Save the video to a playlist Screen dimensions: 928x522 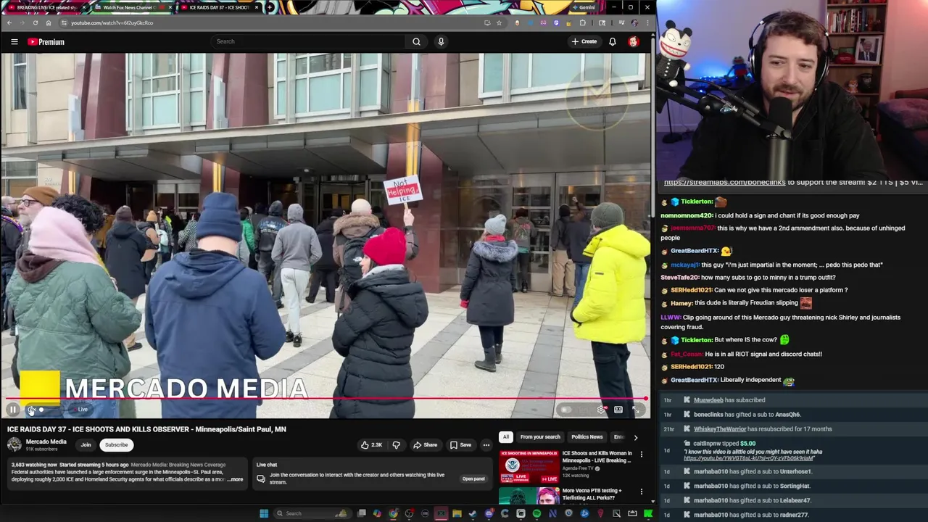coord(460,445)
